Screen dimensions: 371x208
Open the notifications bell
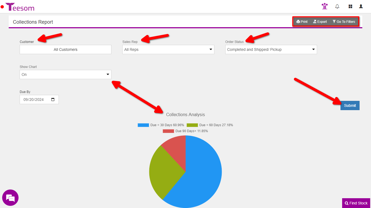337,6
